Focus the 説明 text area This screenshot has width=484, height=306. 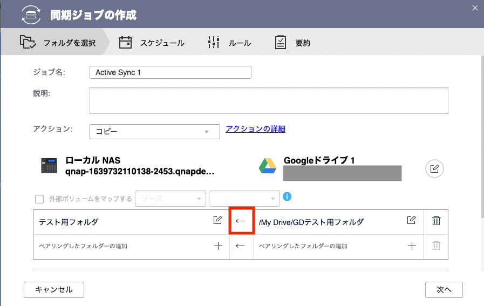269,100
